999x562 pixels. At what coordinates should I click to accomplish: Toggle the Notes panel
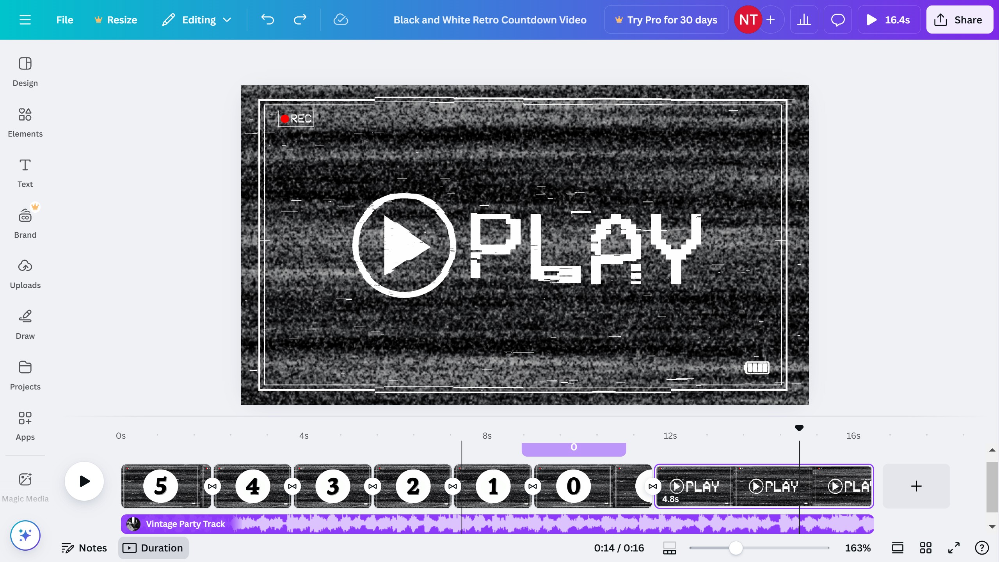[x=84, y=548]
